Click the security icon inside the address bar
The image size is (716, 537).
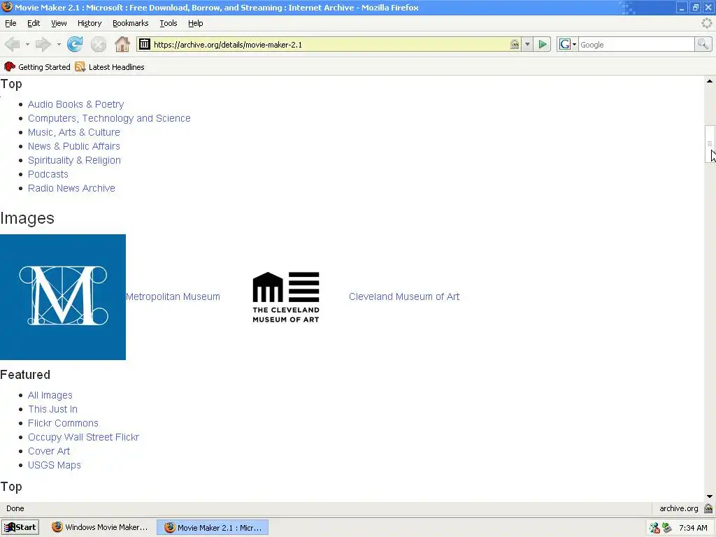point(515,44)
